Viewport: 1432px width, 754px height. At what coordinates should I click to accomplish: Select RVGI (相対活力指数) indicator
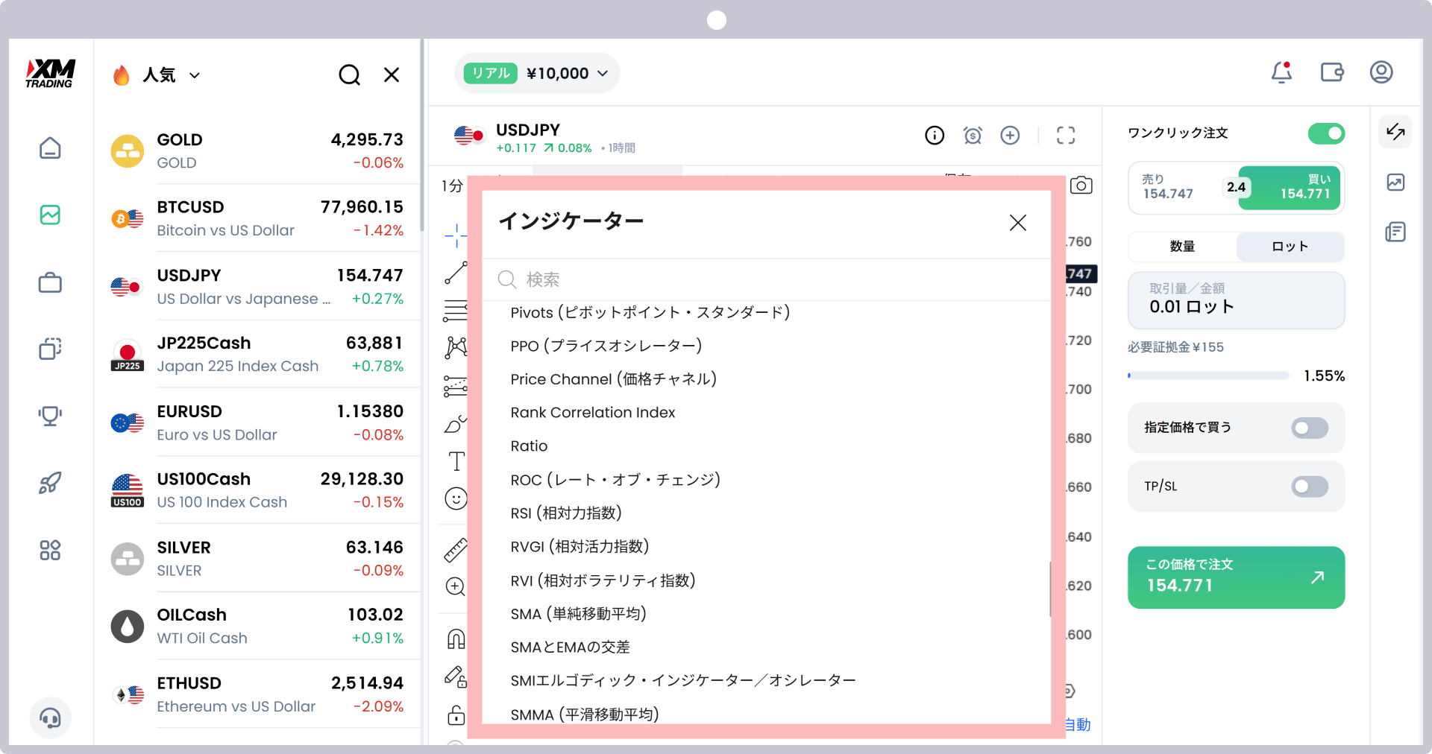(580, 547)
